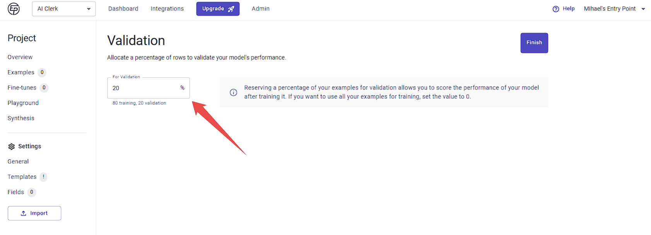The height and width of the screenshot is (235, 651).
Task: Click the Validation page heading
Action: 136,41
